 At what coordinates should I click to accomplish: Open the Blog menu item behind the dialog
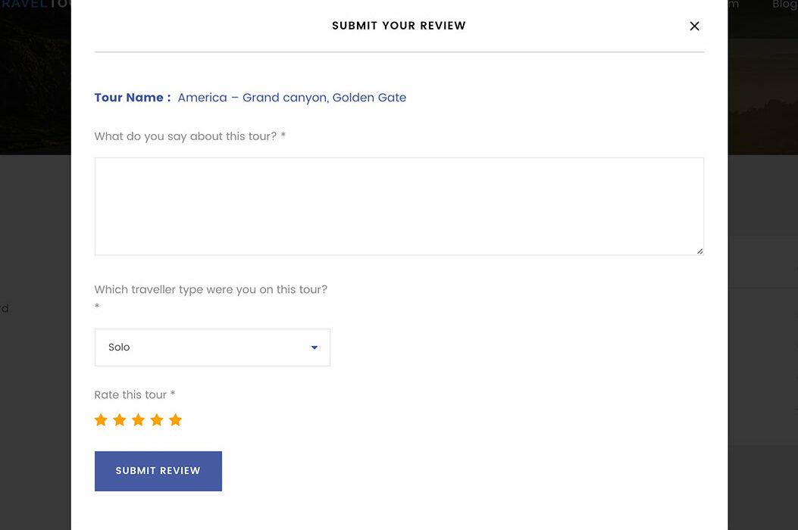(784, 5)
